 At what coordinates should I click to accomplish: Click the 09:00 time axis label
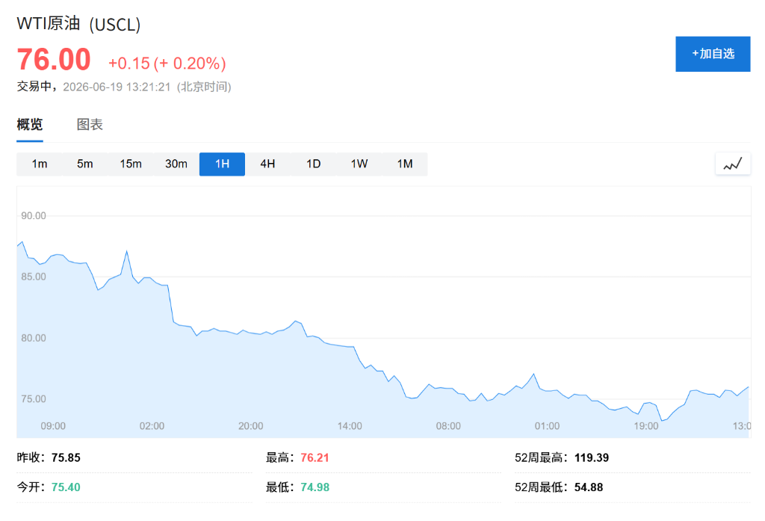(x=53, y=426)
